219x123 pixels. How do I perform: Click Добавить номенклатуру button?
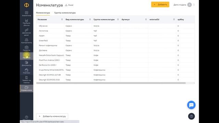[x=52, y=116]
